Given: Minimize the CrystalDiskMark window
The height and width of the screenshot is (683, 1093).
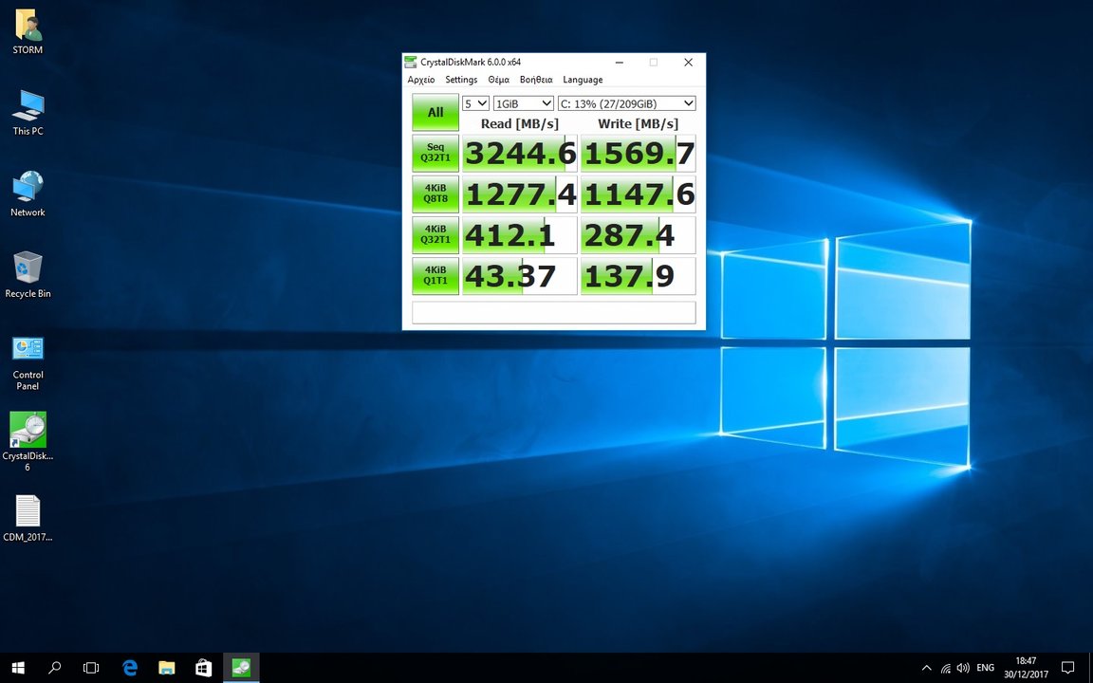Looking at the screenshot, I should 619,62.
